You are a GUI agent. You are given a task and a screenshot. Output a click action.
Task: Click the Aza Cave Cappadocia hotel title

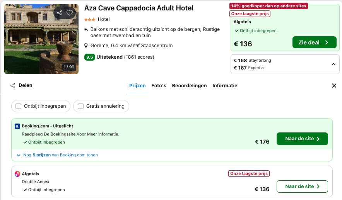tap(139, 8)
